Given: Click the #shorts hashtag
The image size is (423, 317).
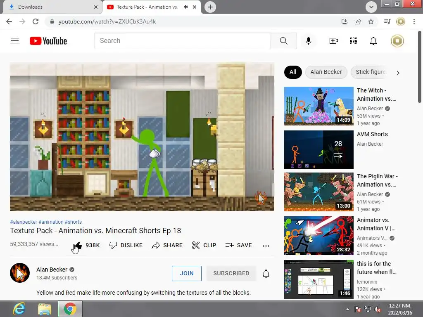Looking at the screenshot, I should coord(73,222).
